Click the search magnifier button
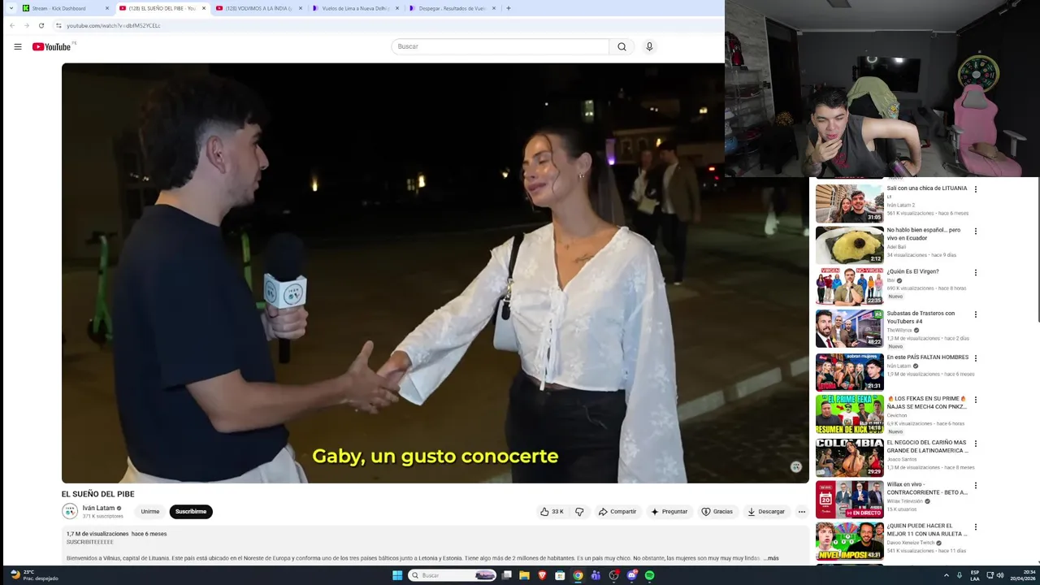1040x585 pixels. pos(622,46)
